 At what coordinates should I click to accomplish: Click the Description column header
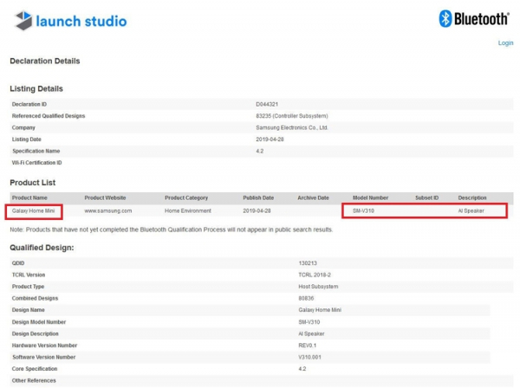pos(472,197)
